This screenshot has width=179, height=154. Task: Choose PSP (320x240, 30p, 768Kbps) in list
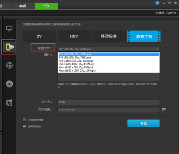[109, 54]
